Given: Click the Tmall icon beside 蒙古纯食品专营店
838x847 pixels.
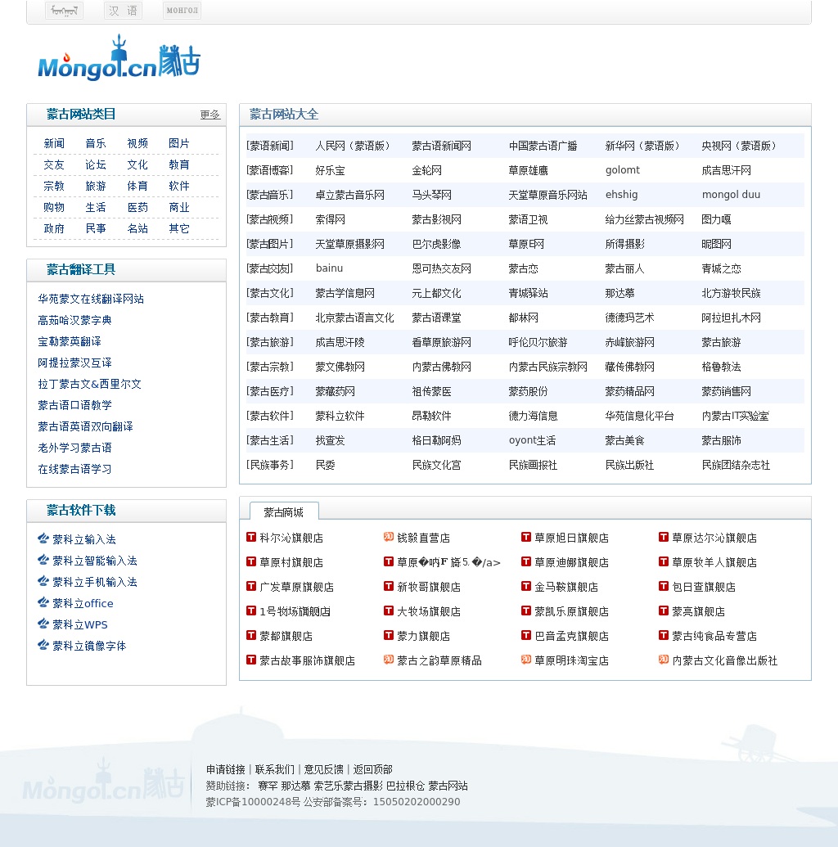Looking at the screenshot, I should tap(664, 635).
